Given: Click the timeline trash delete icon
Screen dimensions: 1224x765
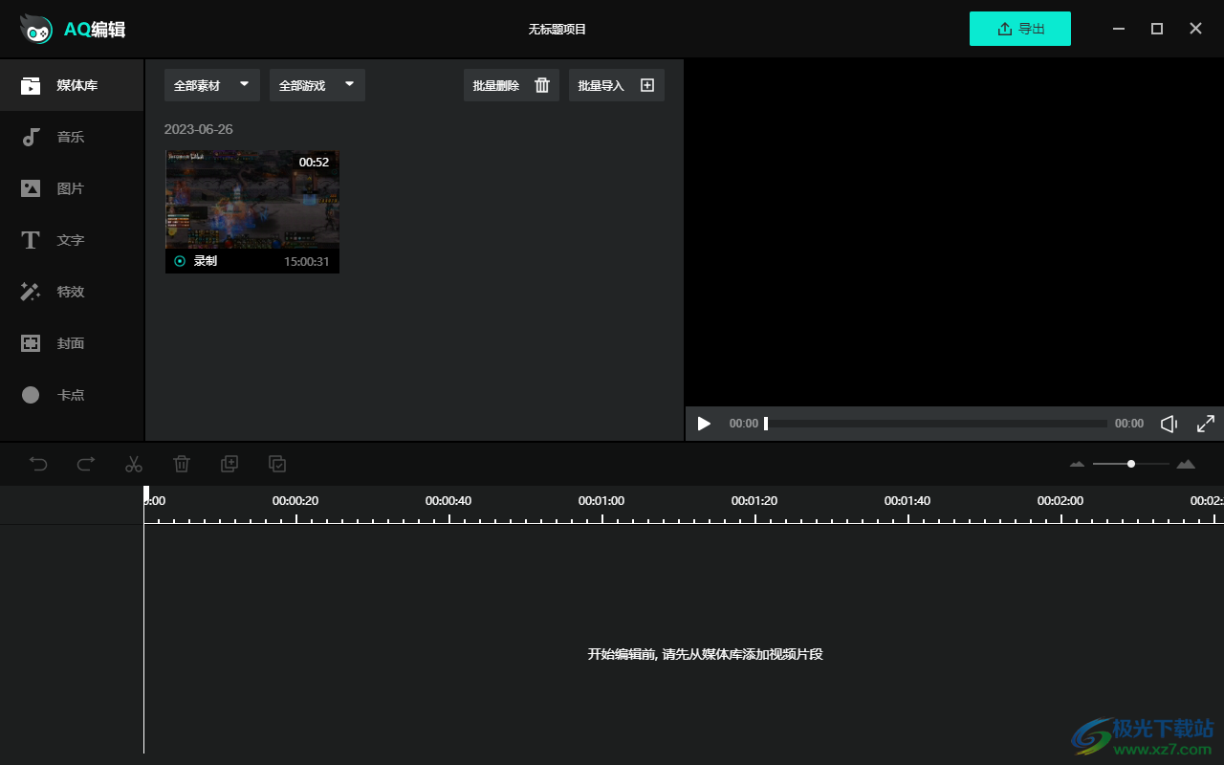Looking at the screenshot, I should [x=182, y=464].
